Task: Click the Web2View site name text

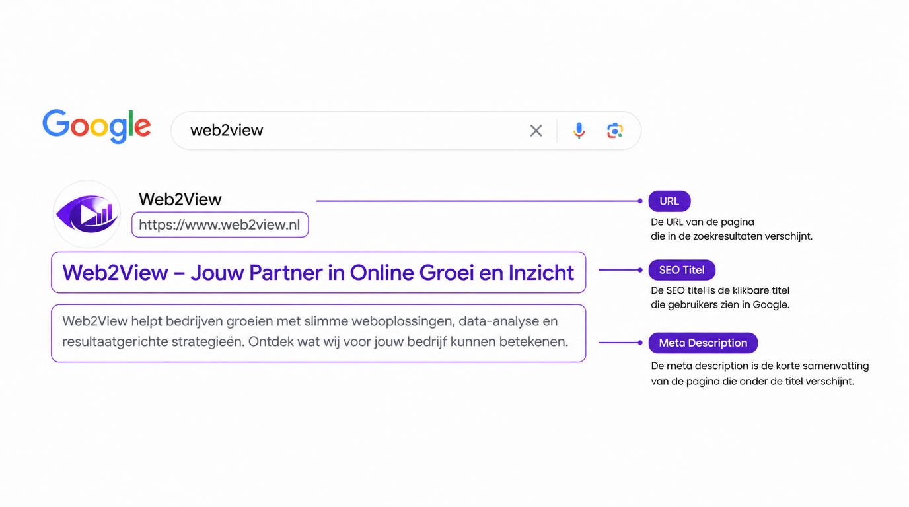Action: (x=180, y=199)
